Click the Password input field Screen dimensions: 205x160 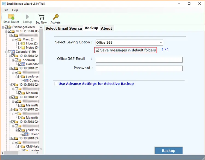click(139, 69)
